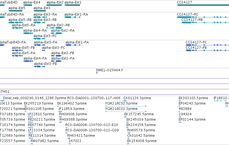Select transcript alpha-Est5-RB
Image resolution: width=229 pixels, height=145 pixels.
click(16, 23)
